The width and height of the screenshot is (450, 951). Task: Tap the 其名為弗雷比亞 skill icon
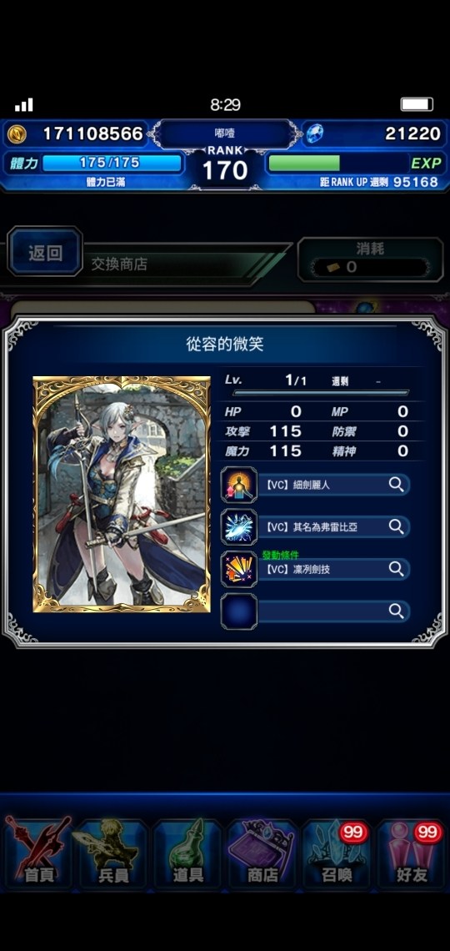coord(238,526)
